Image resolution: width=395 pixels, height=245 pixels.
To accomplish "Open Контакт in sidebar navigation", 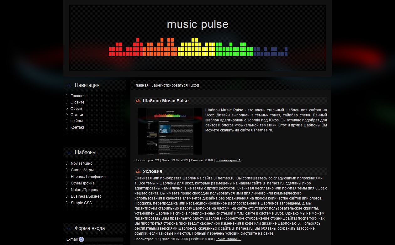I will (x=77, y=127).
